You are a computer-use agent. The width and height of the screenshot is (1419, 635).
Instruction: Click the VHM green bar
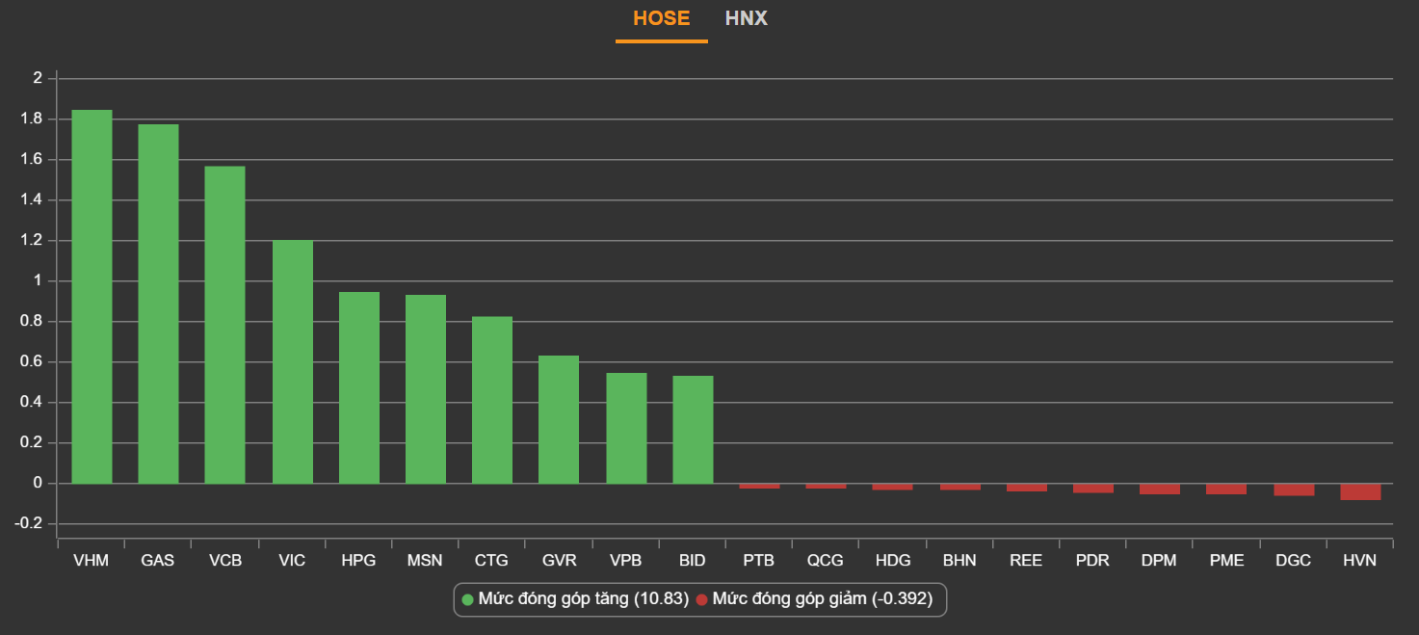[x=92, y=297]
